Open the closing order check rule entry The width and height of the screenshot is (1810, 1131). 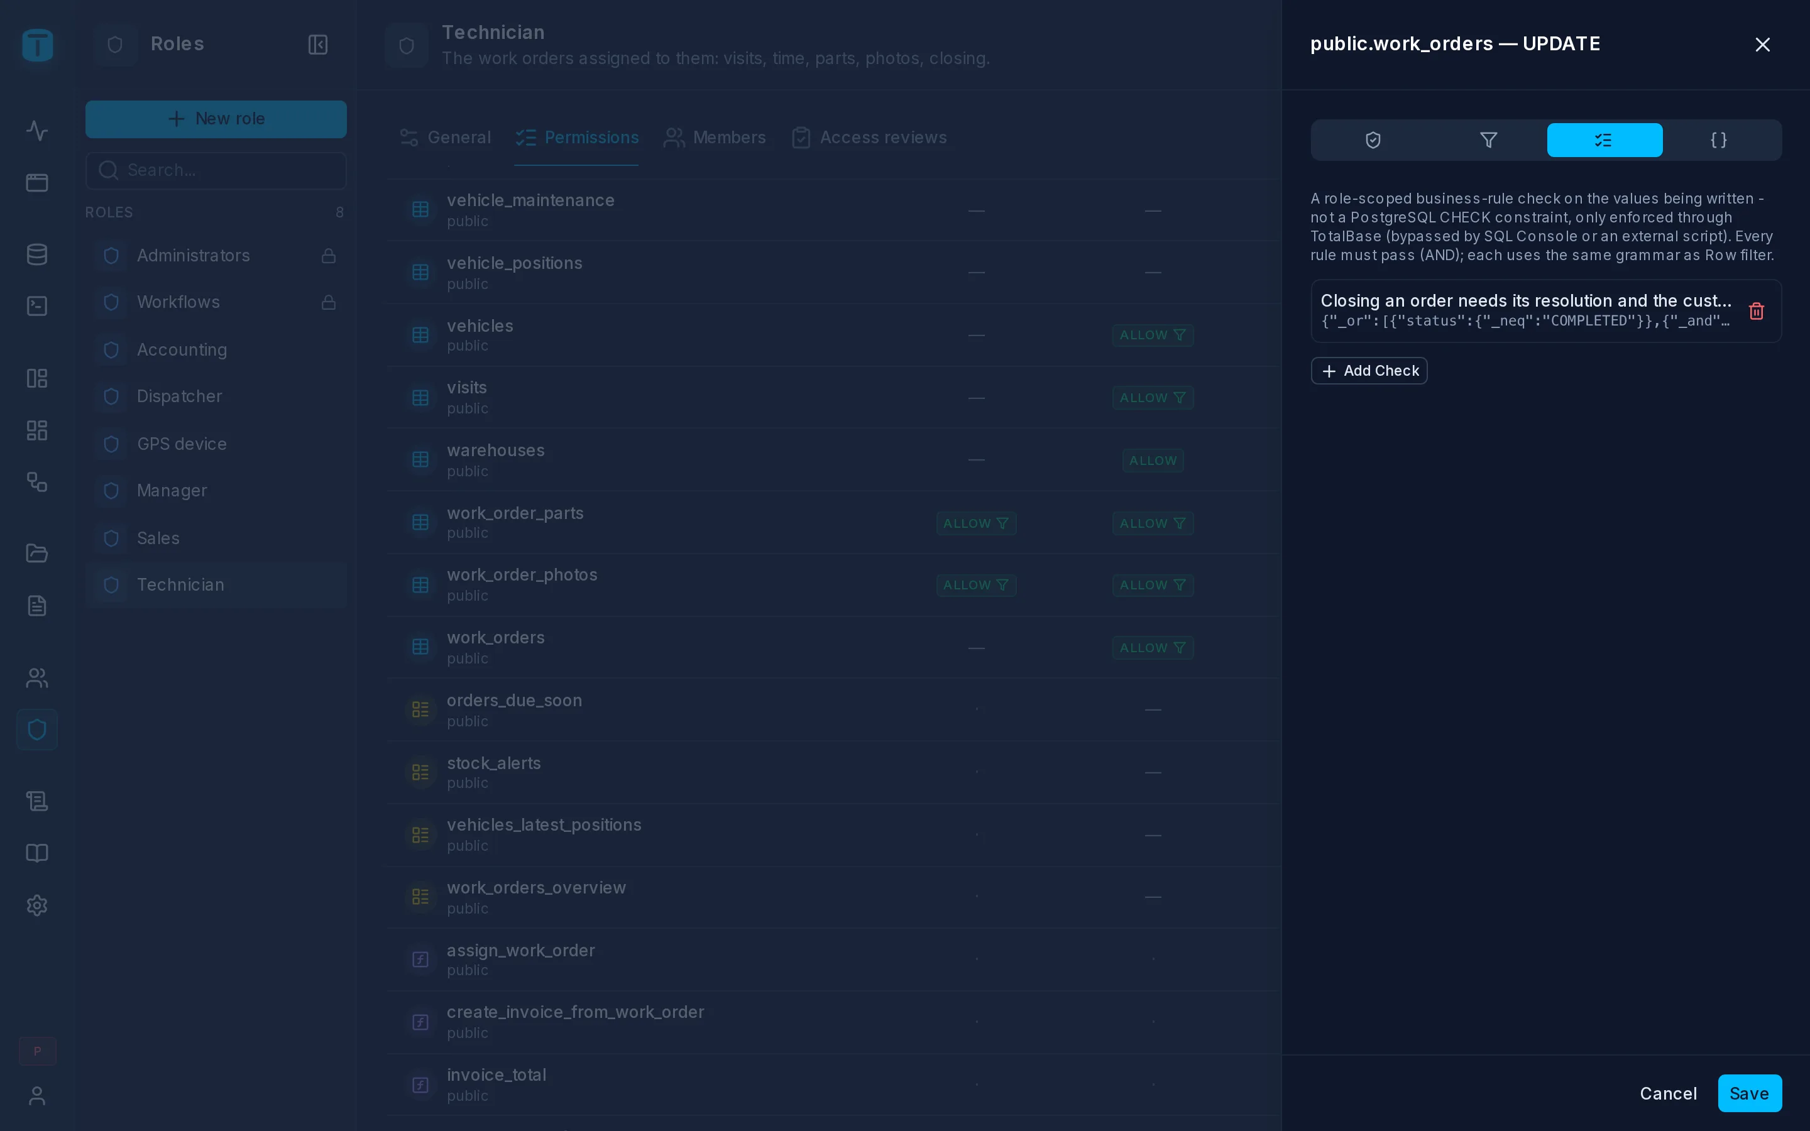(x=1526, y=311)
